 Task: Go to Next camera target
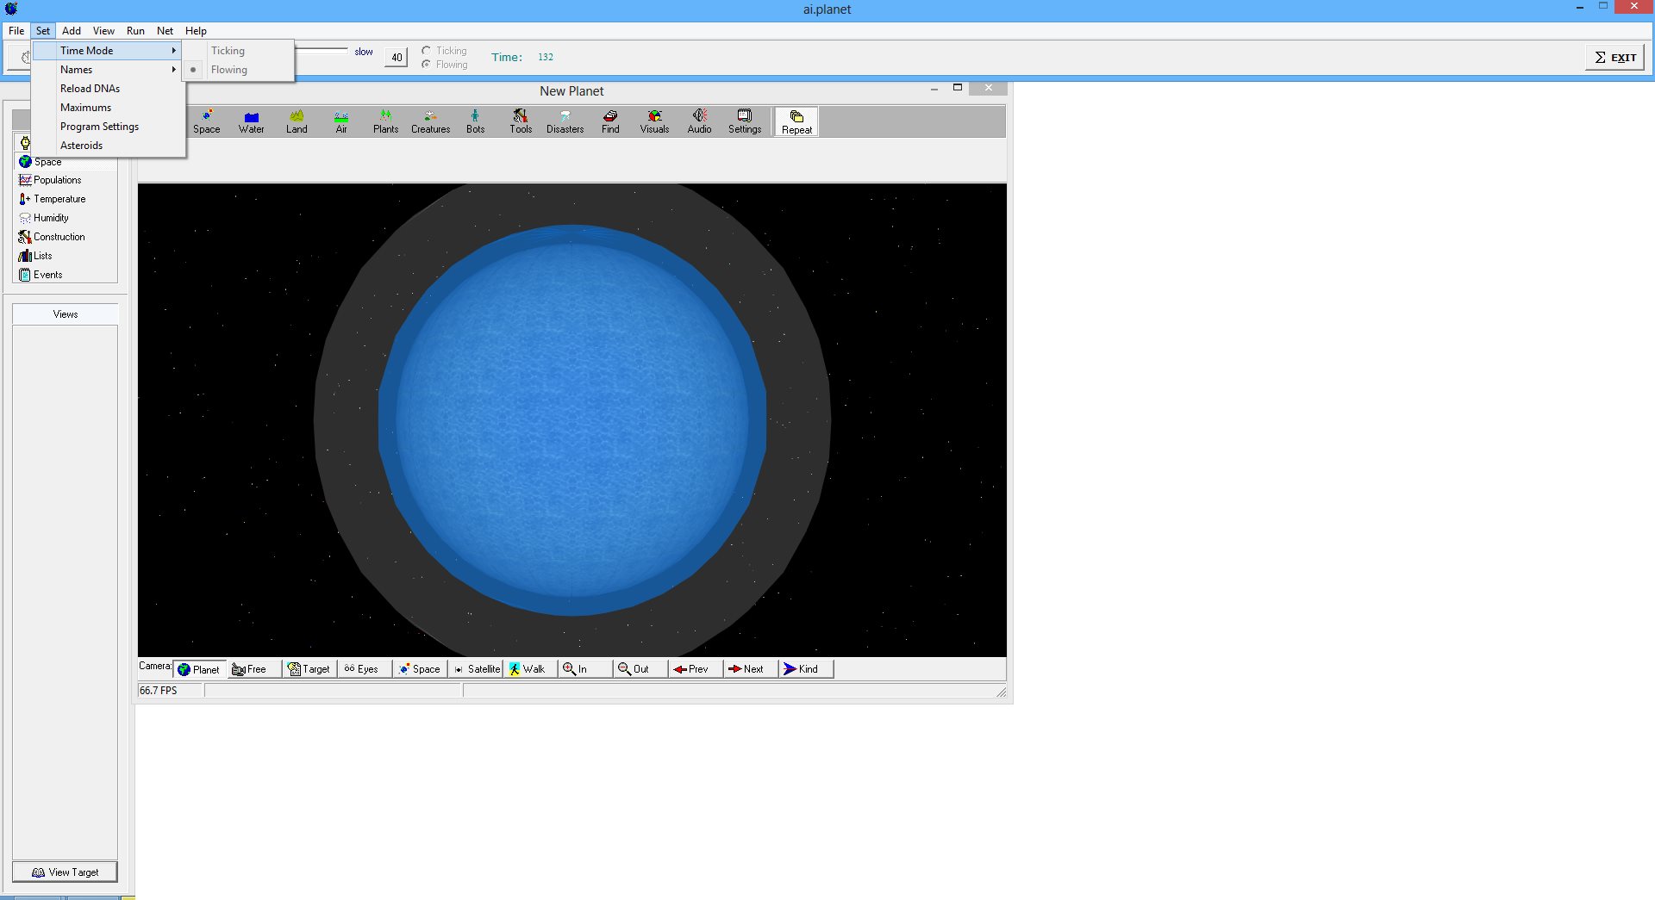click(x=750, y=669)
